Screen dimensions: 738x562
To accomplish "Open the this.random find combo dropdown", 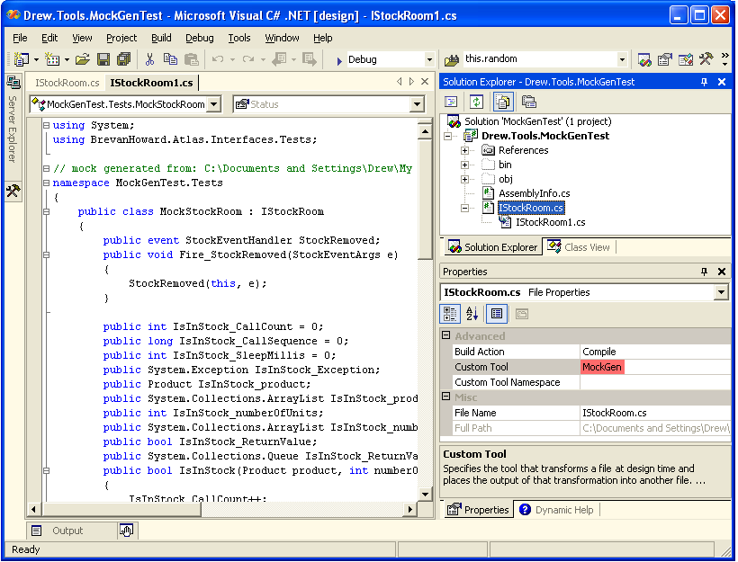I will point(622,59).
